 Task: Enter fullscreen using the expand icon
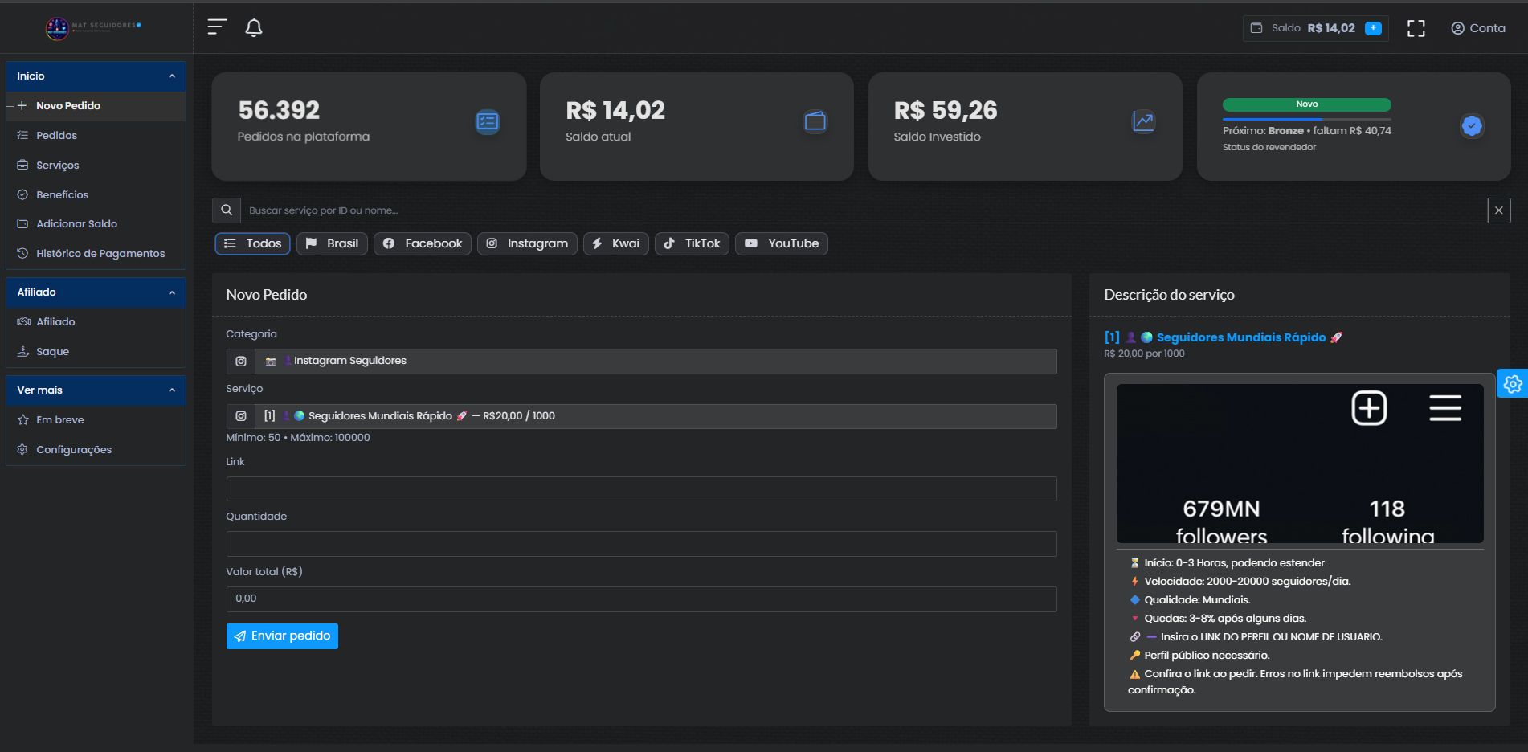(x=1416, y=27)
